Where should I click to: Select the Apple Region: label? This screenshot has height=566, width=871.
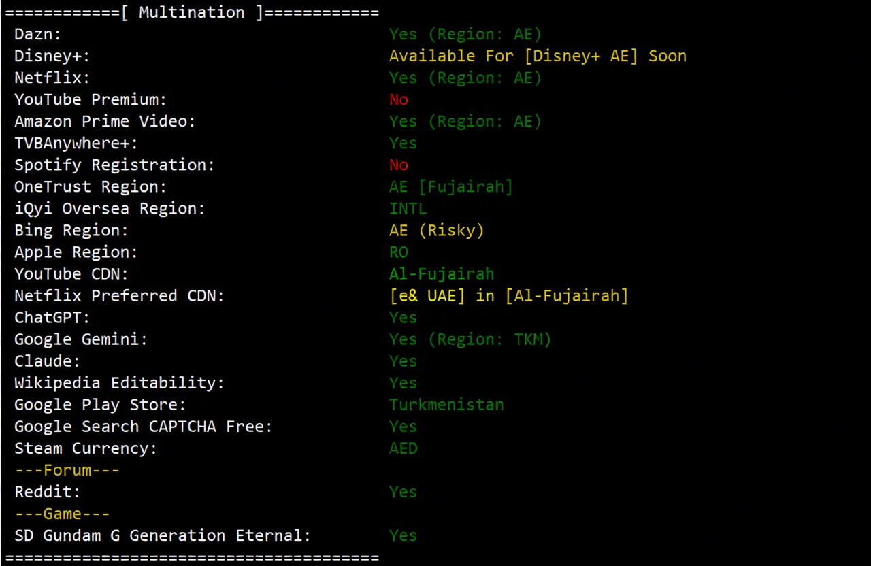tap(76, 252)
